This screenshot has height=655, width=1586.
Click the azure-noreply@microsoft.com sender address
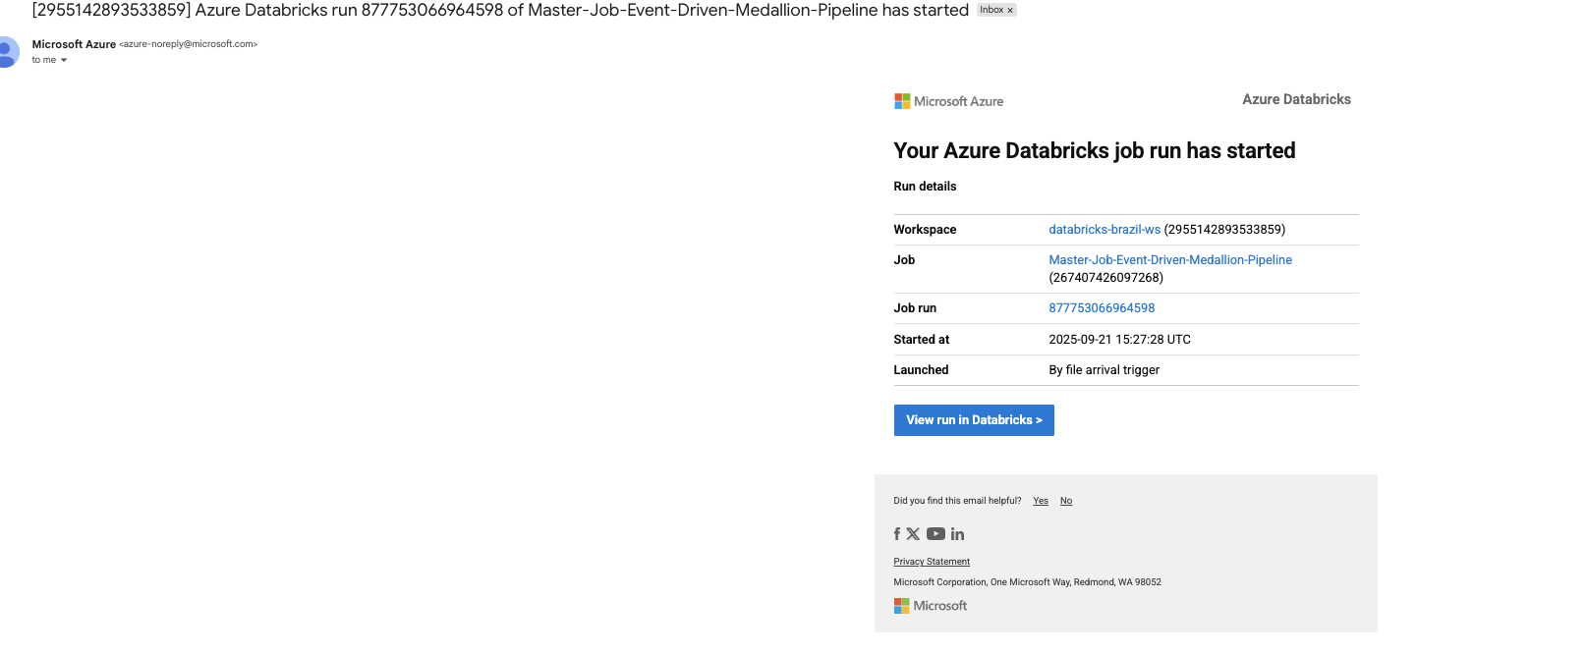188,44
